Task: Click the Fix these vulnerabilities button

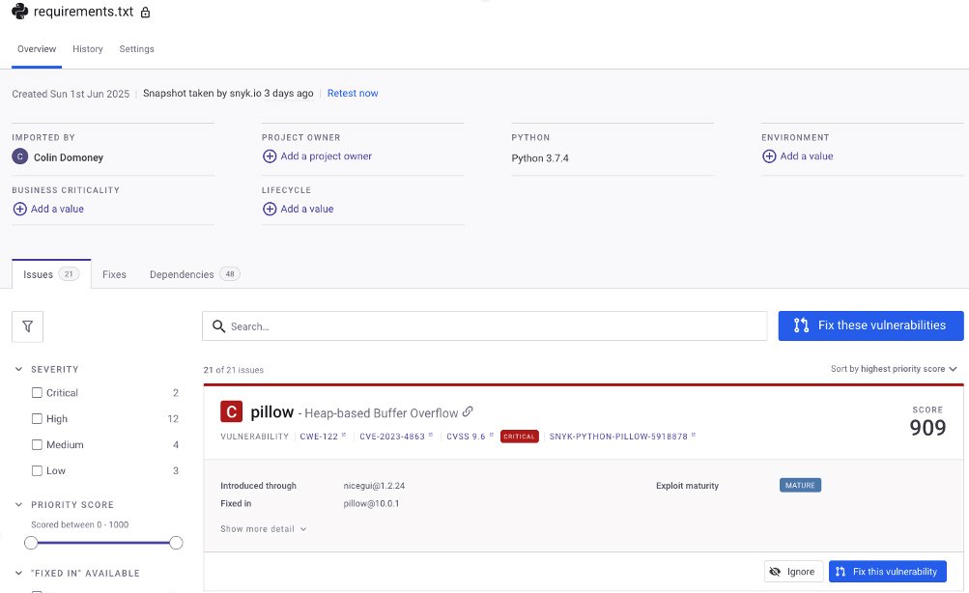Action: tap(870, 325)
